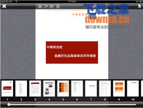
Task: Click page number label 10
Action: [133, 99]
